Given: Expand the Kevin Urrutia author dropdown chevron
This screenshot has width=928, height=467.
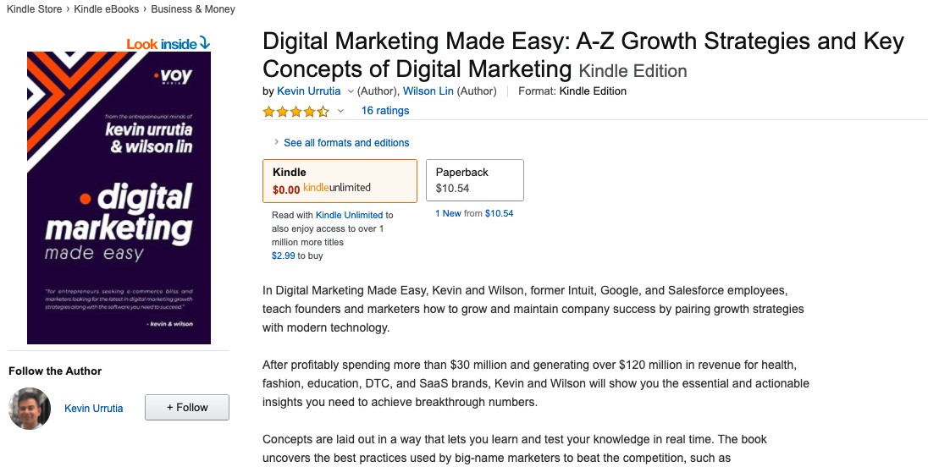Looking at the screenshot, I should 351,91.
